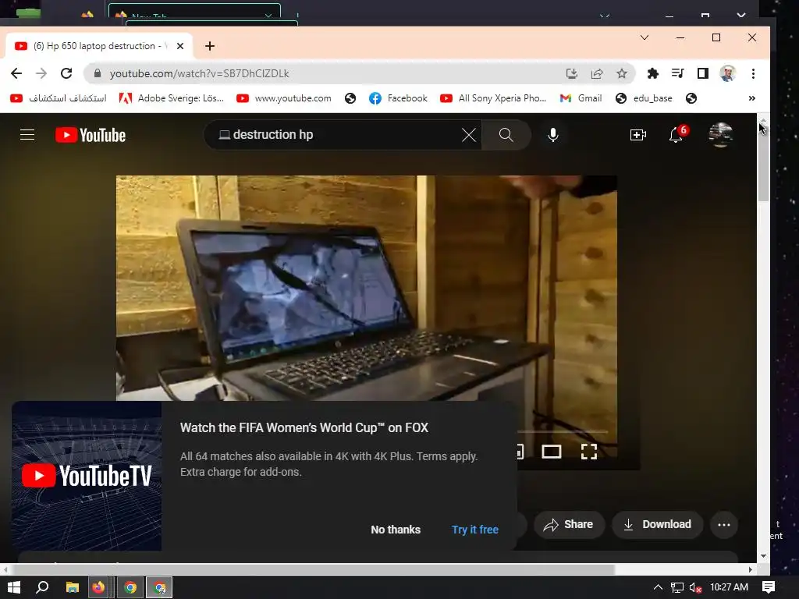Open edu_base bookmark
Screen dimensions: 799x599
pyautogui.click(x=644, y=98)
